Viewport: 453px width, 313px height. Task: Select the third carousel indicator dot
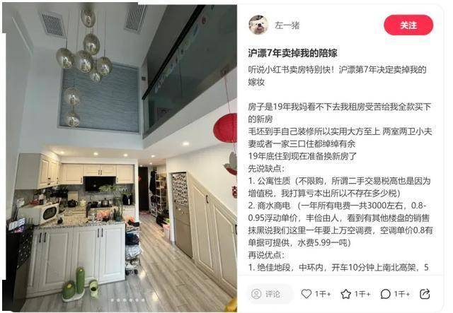pyautogui.click(x=125, y=300)
